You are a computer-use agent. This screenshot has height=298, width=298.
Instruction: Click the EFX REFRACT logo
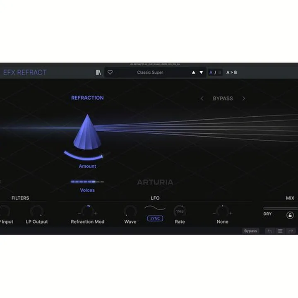[25, 72]
